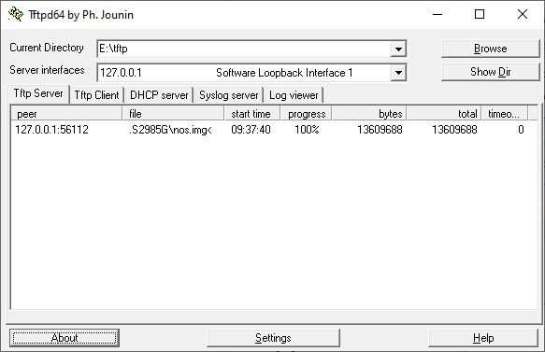Maximize the Tftpd64 window
The width and height of the screenshot is (545, 352).
pyautogui.click(x=480, y=14)
